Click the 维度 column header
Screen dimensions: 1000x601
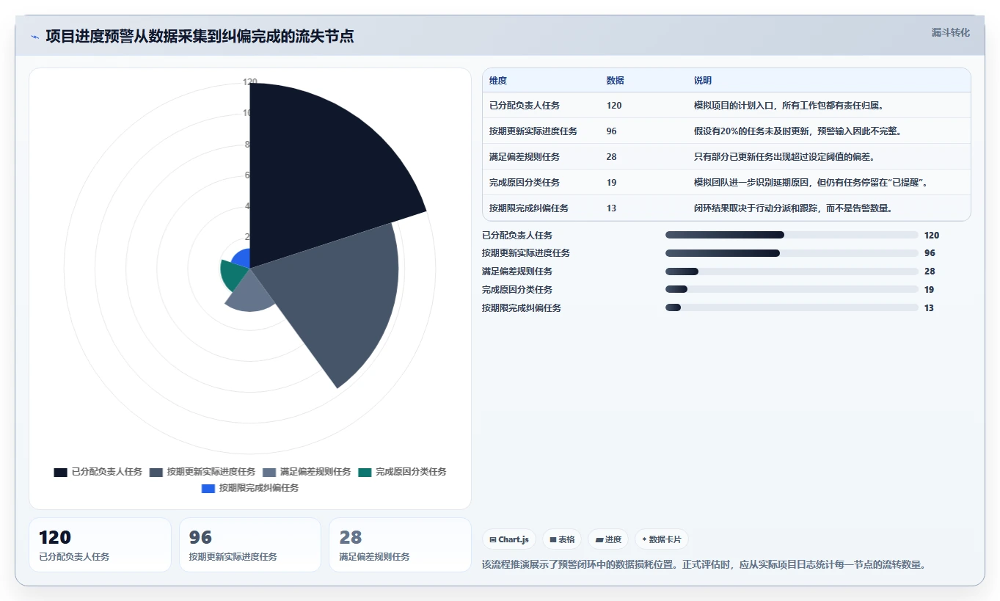498,81
